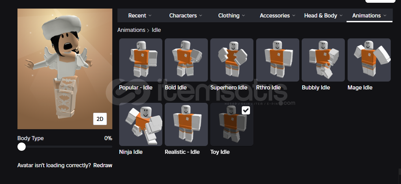Uncheck the Toy Idle checkmark
Image resolution: width=401 pixels, height=184 pixels.
[246, 110]
